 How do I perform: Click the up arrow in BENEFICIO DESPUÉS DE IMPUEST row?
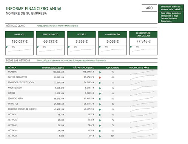[x=100, y=110]
